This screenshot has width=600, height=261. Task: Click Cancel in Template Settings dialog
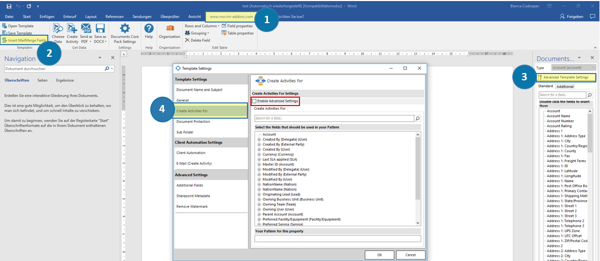[x=410, y=255]
